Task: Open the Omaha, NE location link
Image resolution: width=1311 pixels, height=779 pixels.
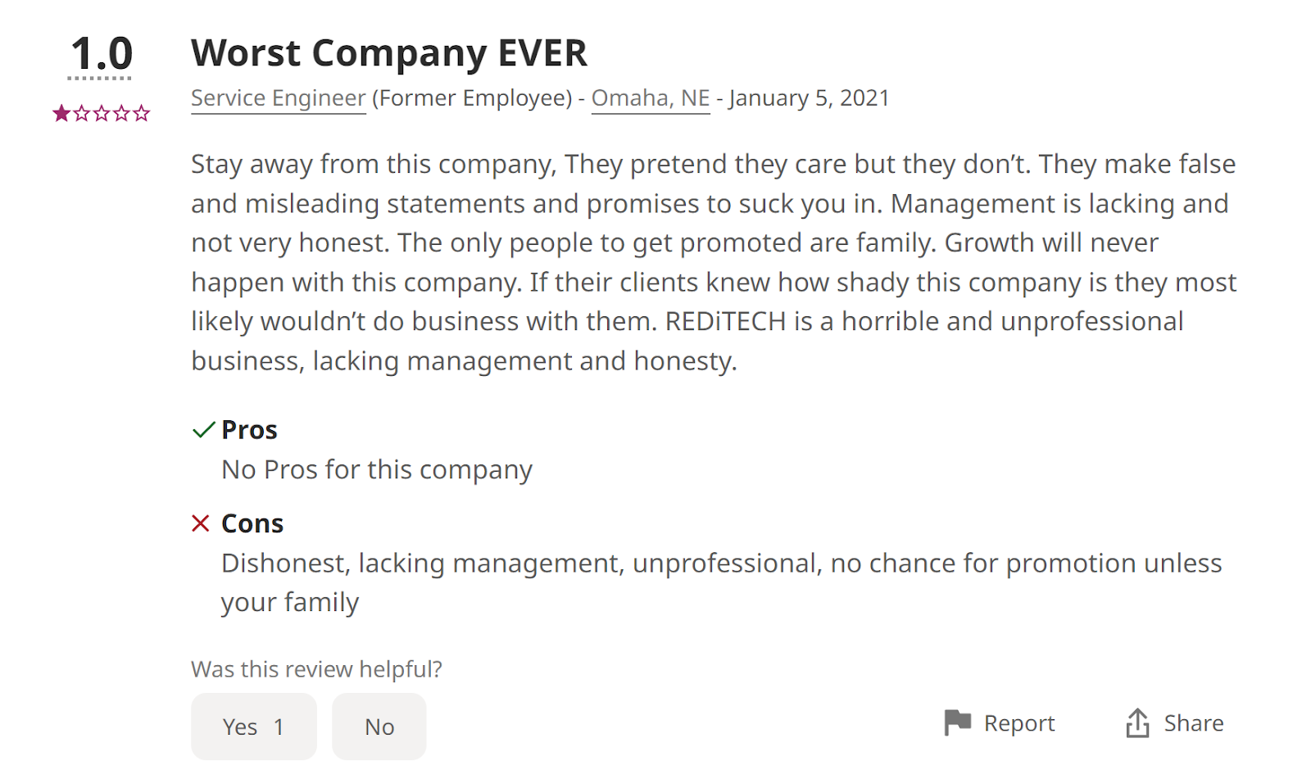Action: coord(651,98)
